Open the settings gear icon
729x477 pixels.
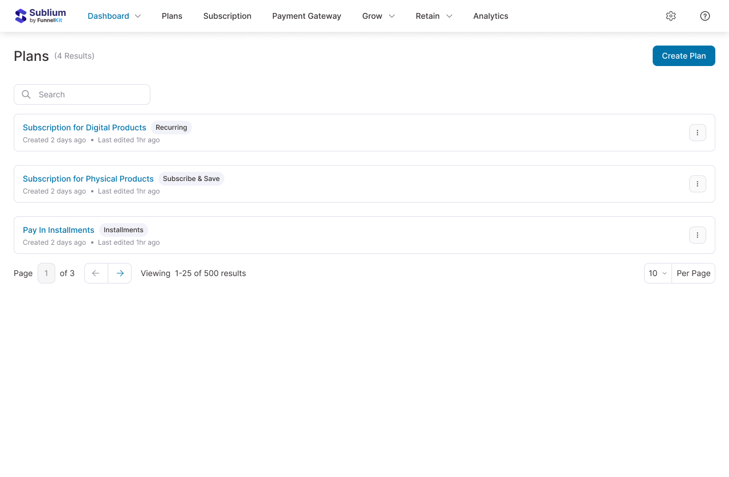[x=670, y=16]
